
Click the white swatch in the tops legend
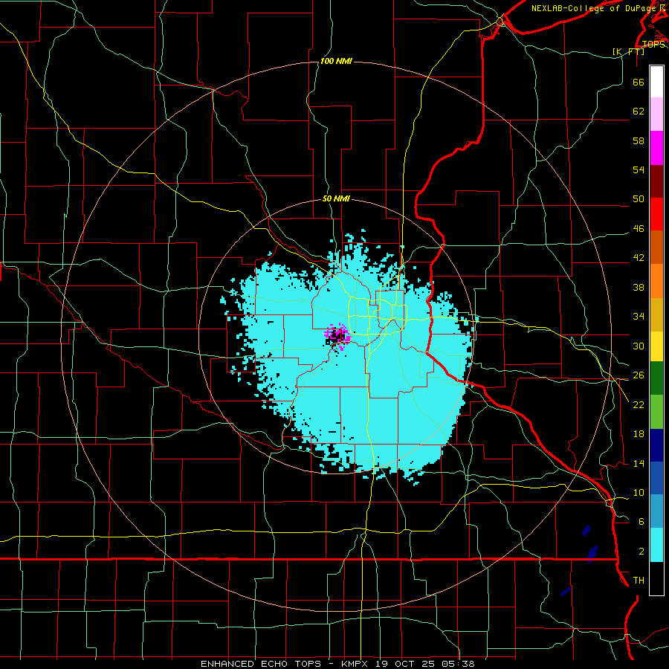click(656, 82)
